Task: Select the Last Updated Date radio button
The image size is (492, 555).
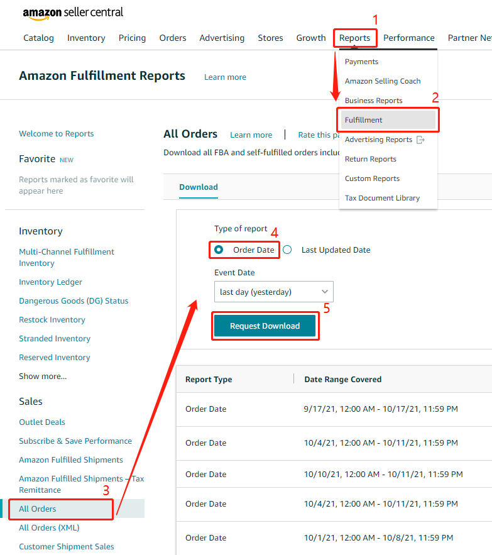Action: click(287, 250)
